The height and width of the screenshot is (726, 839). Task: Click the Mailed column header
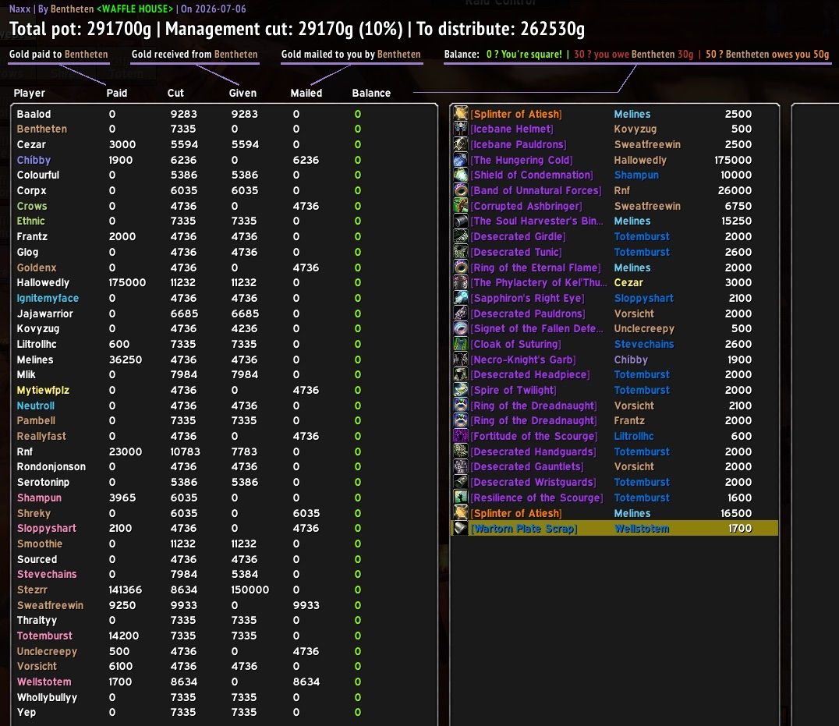click(306, 93)
